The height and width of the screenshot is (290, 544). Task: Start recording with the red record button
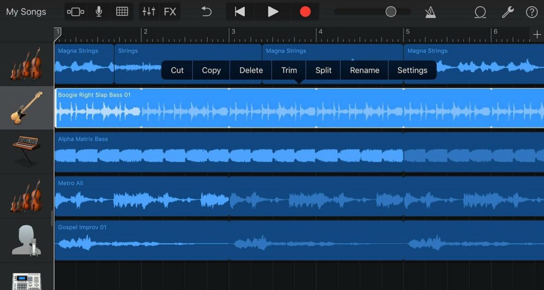click(x=305, y=12)
